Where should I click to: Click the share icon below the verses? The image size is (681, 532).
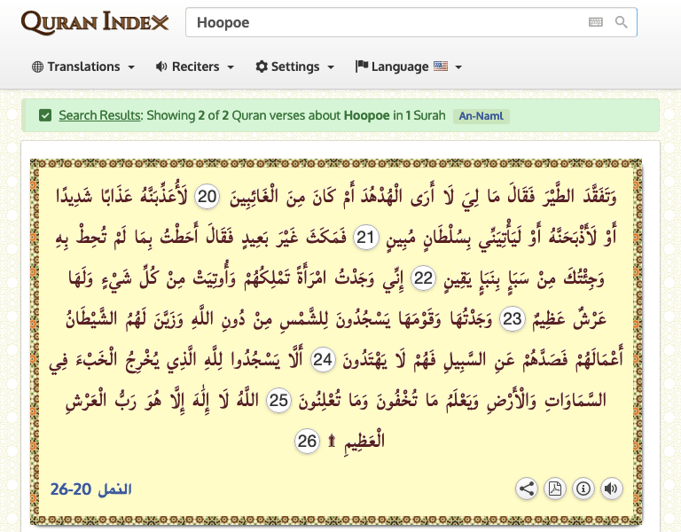pos(527,488)
